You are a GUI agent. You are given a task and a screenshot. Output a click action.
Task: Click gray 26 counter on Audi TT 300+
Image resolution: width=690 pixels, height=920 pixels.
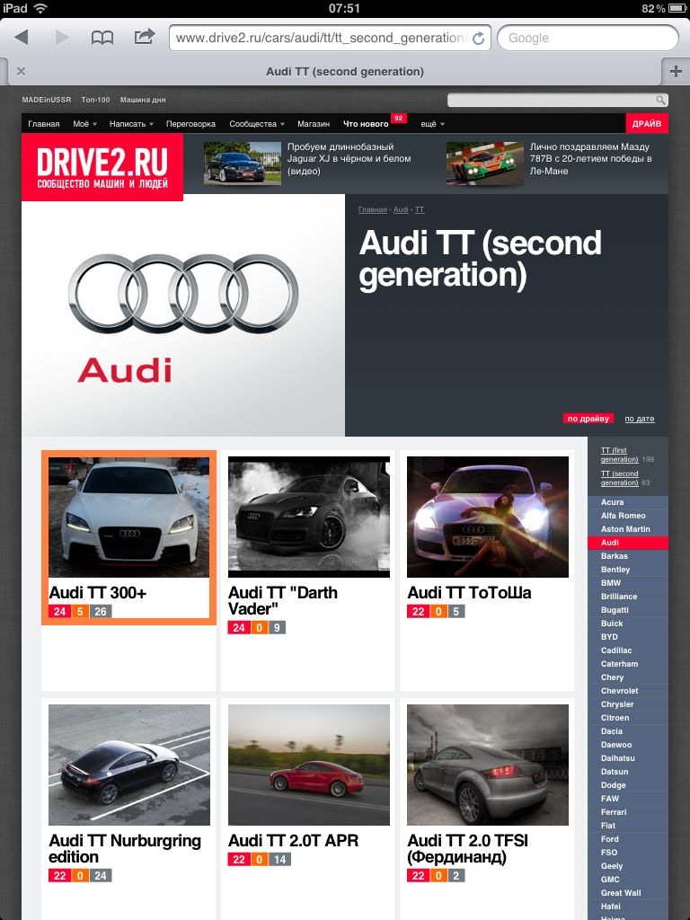click(101, 611)
